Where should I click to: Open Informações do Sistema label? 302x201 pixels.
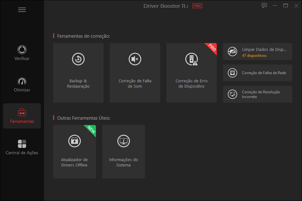[124, 162]
